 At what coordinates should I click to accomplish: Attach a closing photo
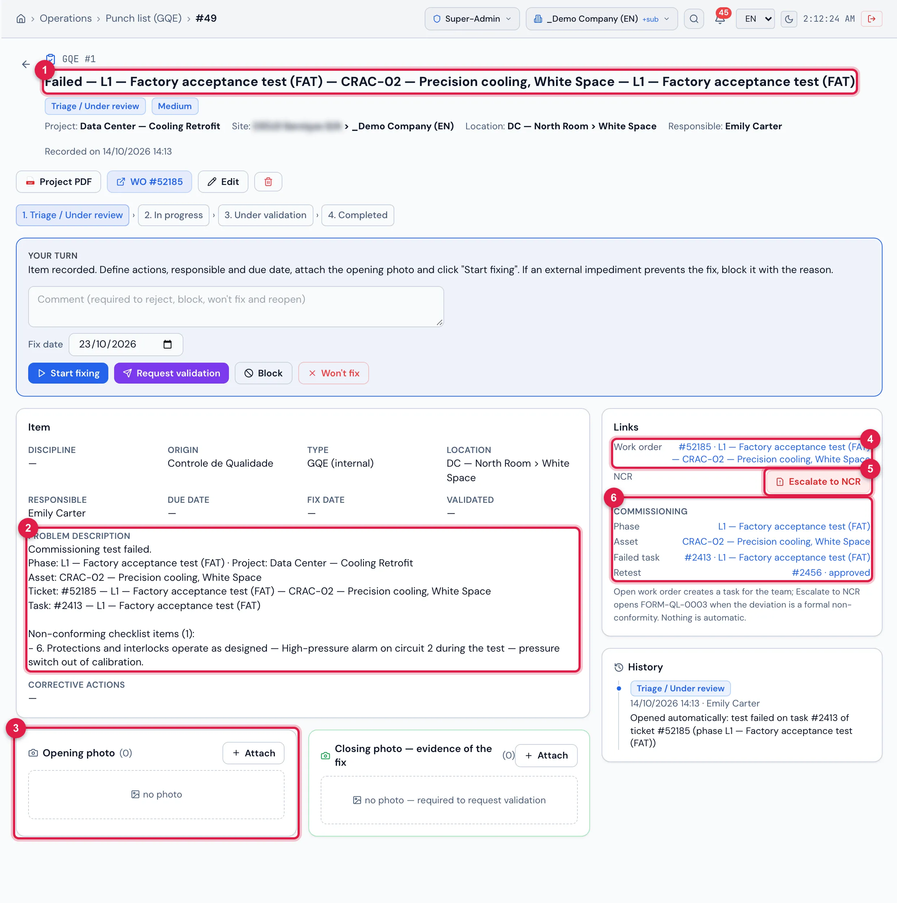pyautogui.click(x=546, y=756)
